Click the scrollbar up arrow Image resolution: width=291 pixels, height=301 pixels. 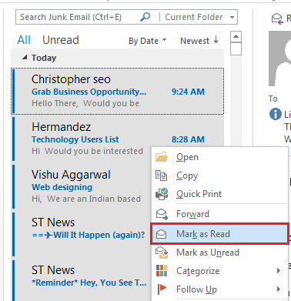236,36
